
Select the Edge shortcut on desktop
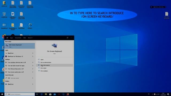tap(13, 15)
